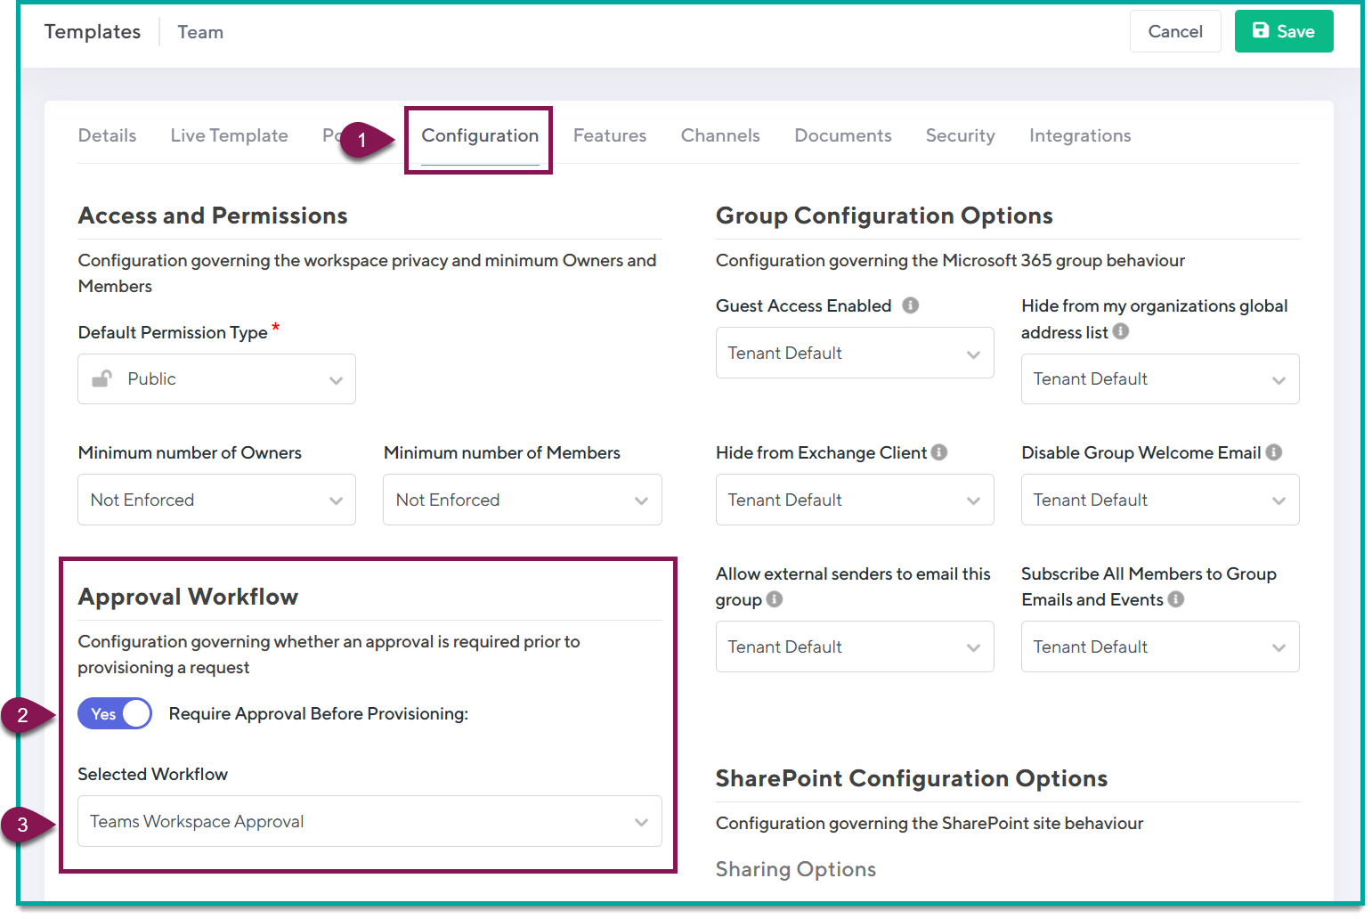Screen dimensions: 1372x919
Task: Click the disk icon on the Save button
Action: 1261,30
